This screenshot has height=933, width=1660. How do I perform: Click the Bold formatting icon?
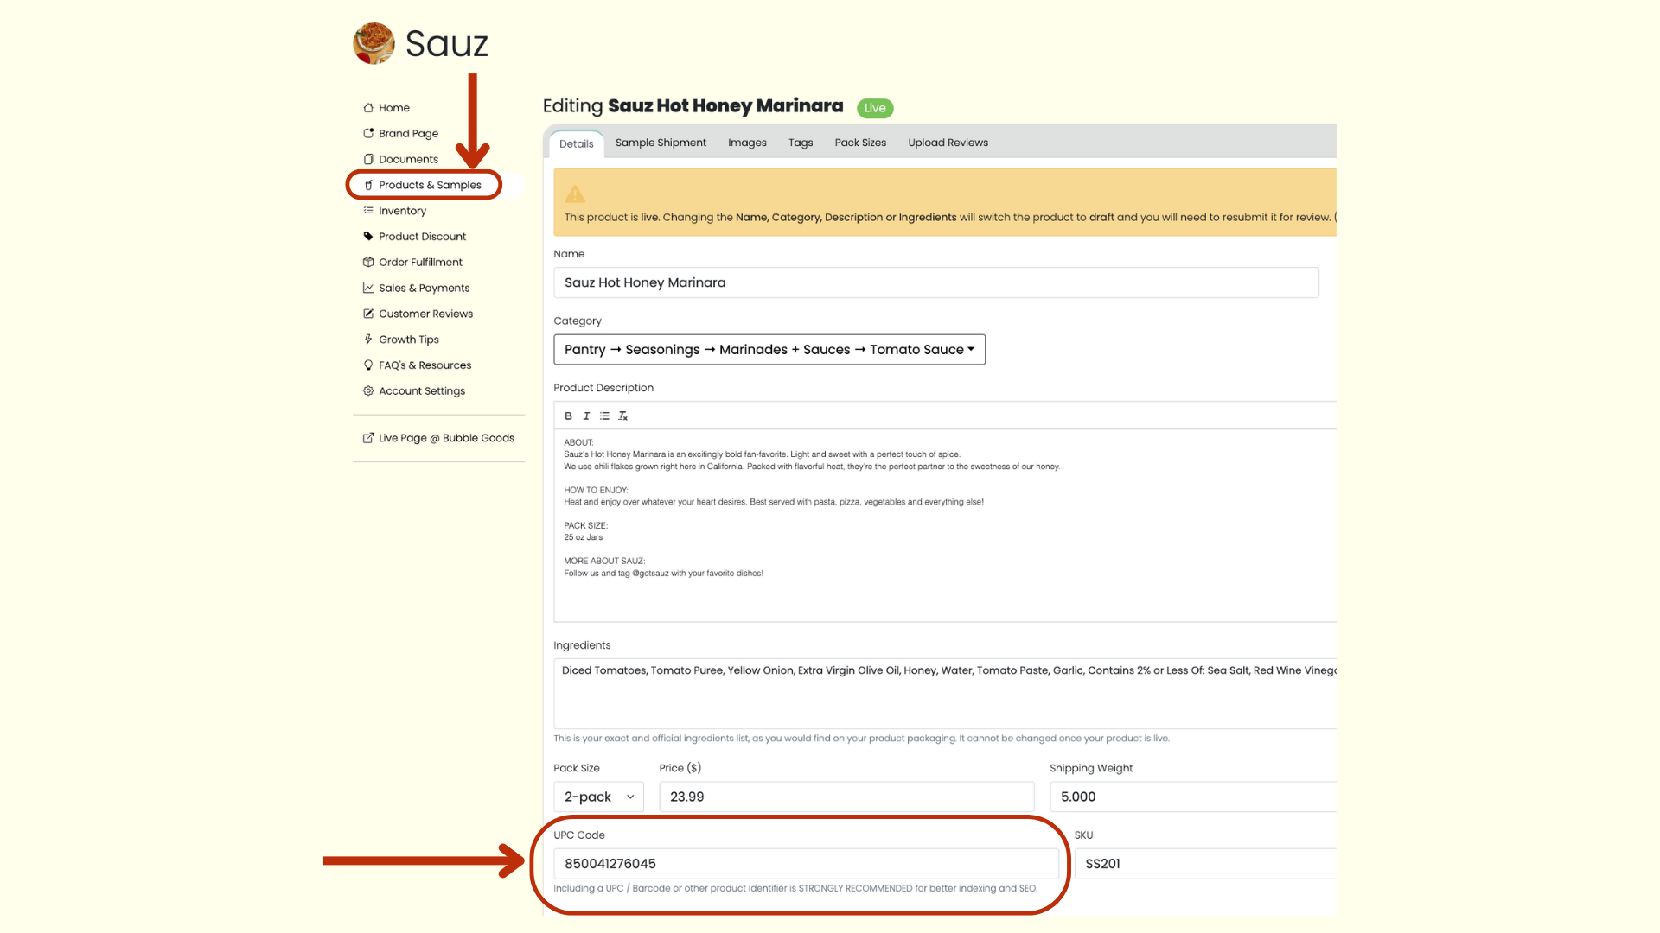pyautogui.click(x=568, y=416)
